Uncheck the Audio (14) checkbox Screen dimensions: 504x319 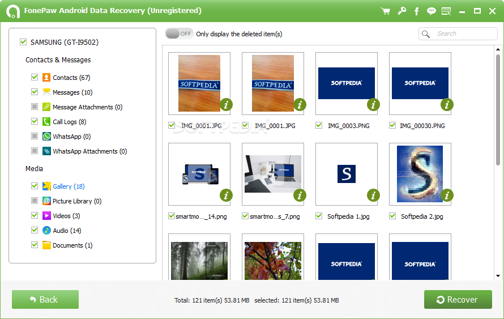coord(35,230)
